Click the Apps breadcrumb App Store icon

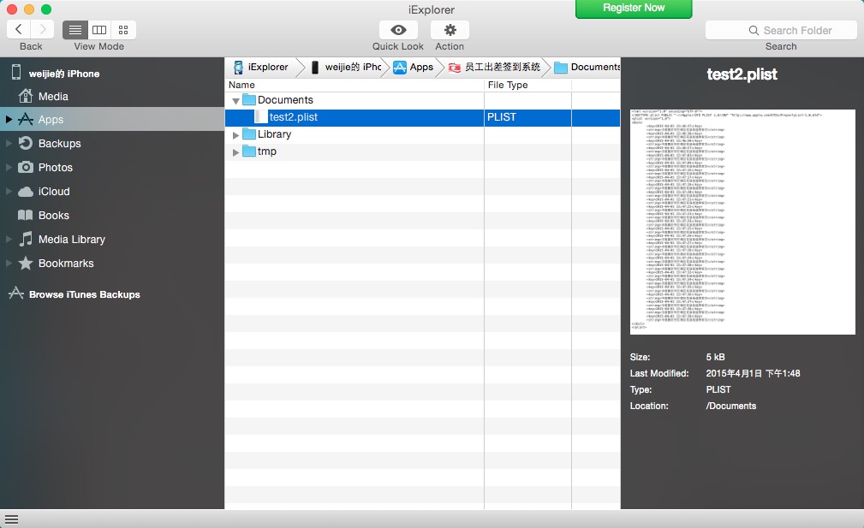[400, 67]
